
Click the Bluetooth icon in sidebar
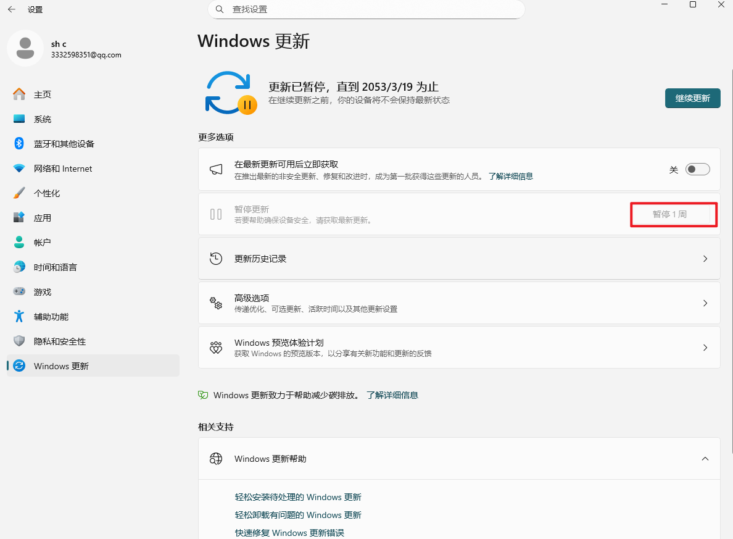pos(19,144)
